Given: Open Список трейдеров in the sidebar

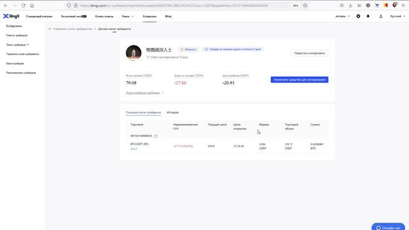Looking at the screenshot, I should pyautogui.click(x=17, y=35).
